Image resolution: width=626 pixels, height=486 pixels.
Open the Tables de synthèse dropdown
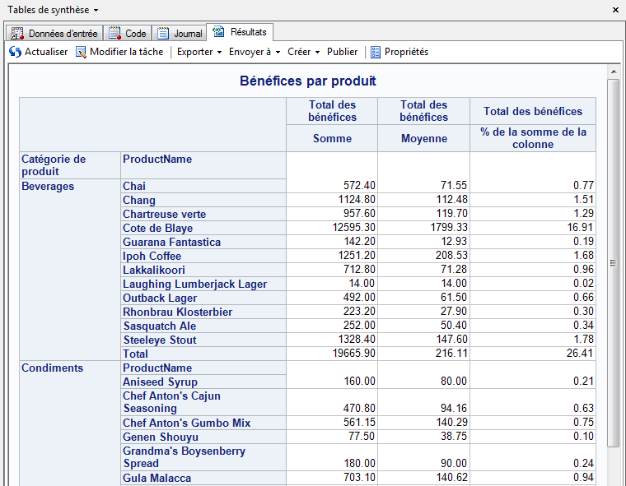click(96, 10)
